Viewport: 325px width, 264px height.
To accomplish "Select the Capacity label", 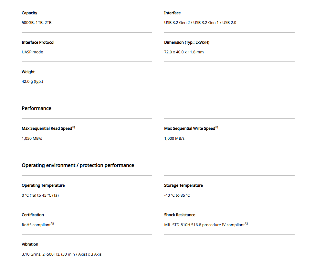I will [29, 13].
